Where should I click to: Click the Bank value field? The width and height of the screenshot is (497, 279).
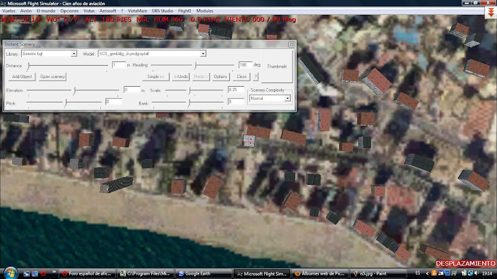pyautogui.click(x=236, y=102)
